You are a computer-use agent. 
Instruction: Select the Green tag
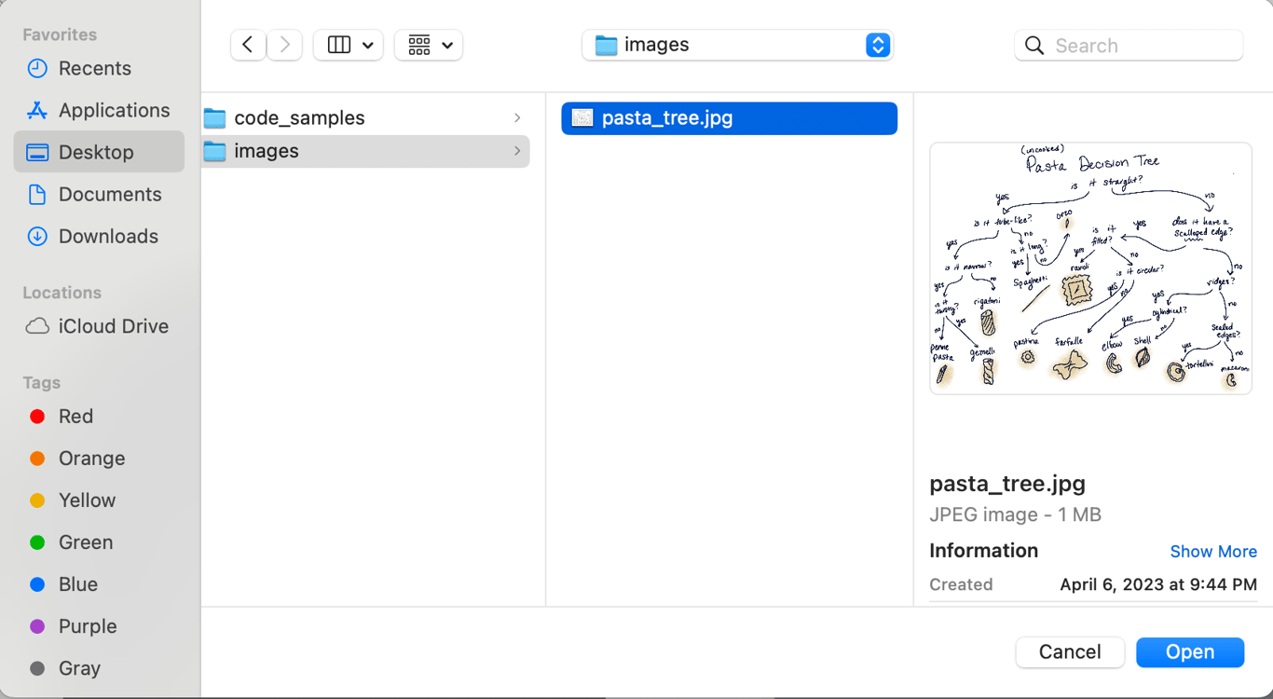tap(86, 542)
